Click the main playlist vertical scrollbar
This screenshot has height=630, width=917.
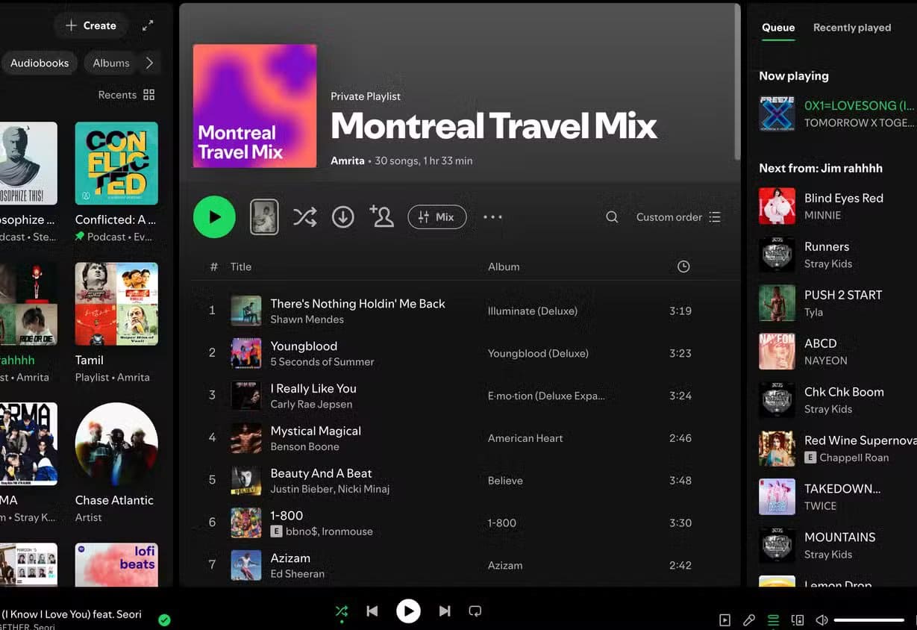click(x=737, y=81)
